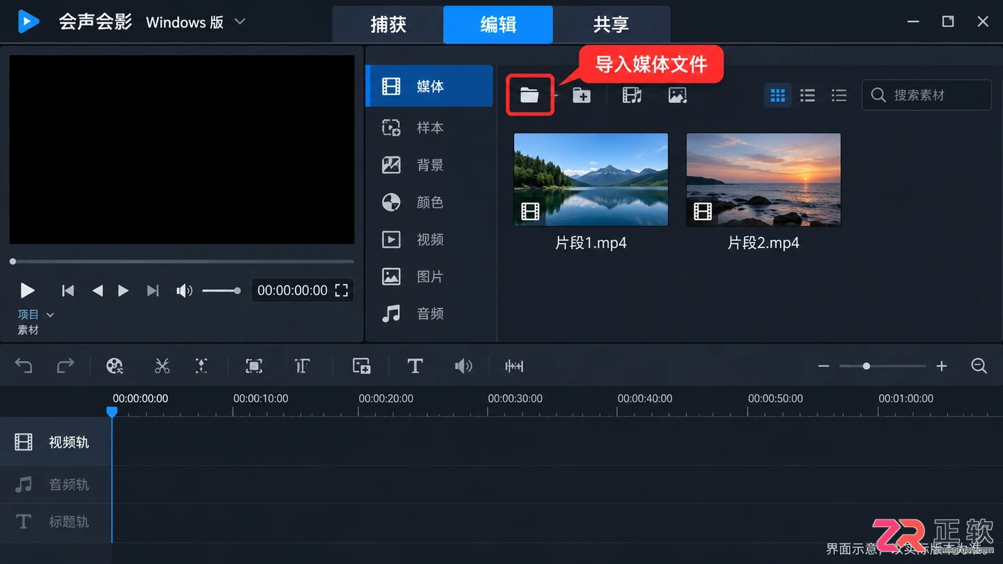Open the 背景 library category
The width and height of the screenshot is (1003, 564).
(430, 165)
